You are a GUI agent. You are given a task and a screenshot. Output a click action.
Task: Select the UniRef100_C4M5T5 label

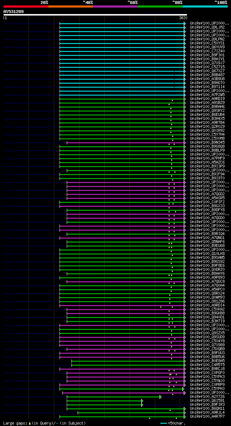click(207, 365)
